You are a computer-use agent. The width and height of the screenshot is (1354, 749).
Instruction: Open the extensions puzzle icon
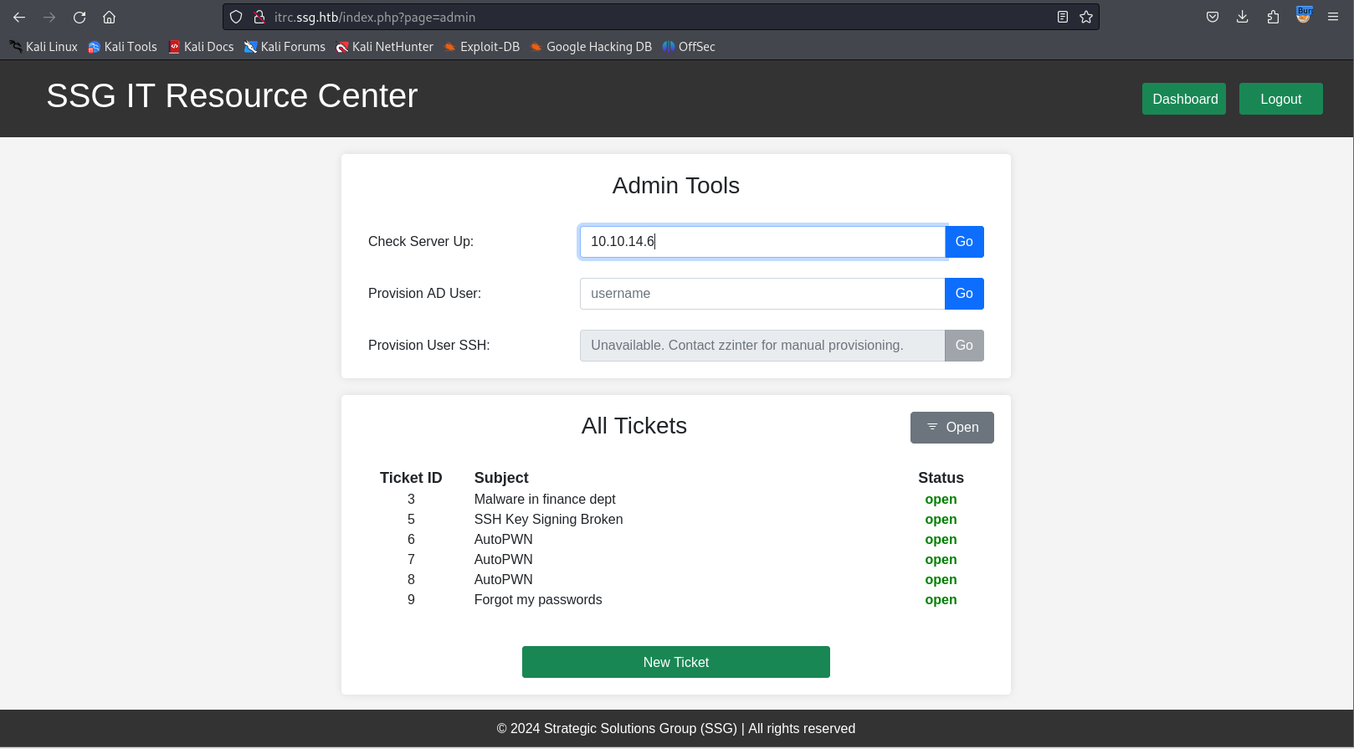[1273, 17]
